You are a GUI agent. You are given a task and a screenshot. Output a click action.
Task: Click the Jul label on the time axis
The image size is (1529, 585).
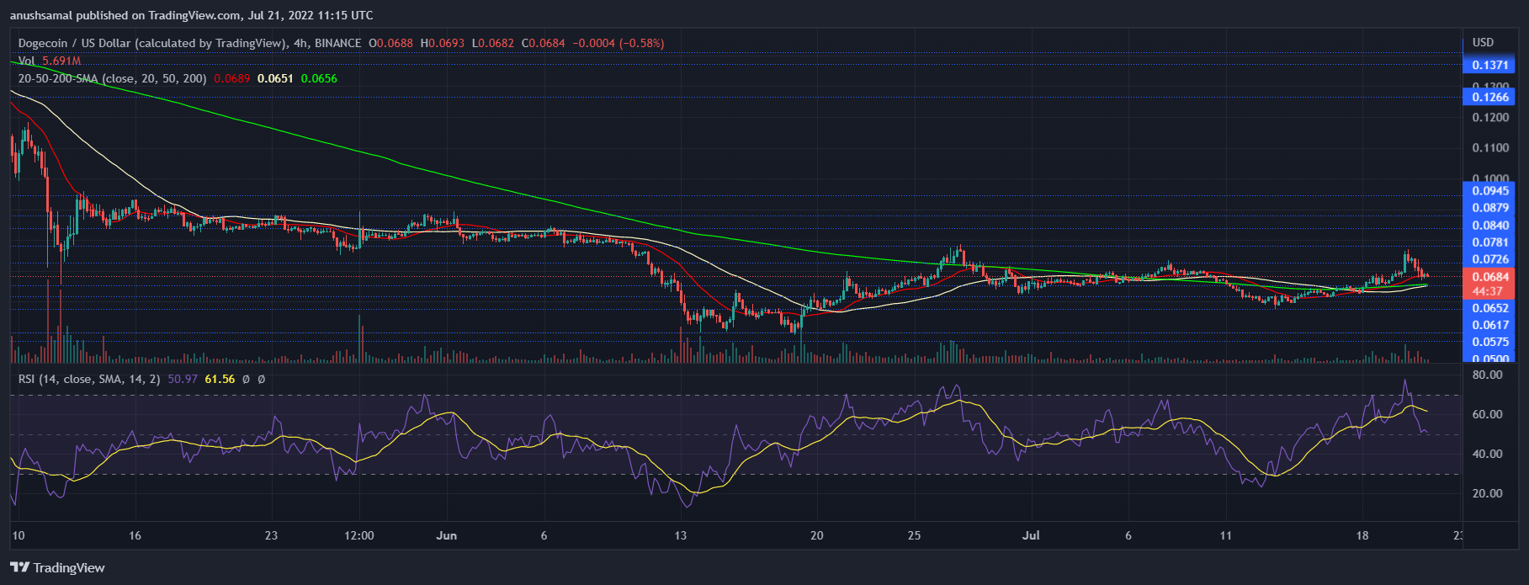coord(1031,535)
